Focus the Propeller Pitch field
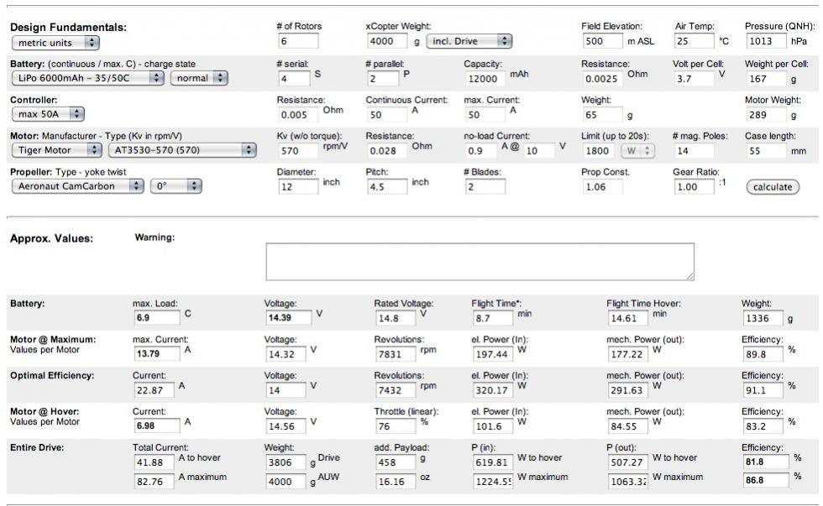 click(386, 186)
